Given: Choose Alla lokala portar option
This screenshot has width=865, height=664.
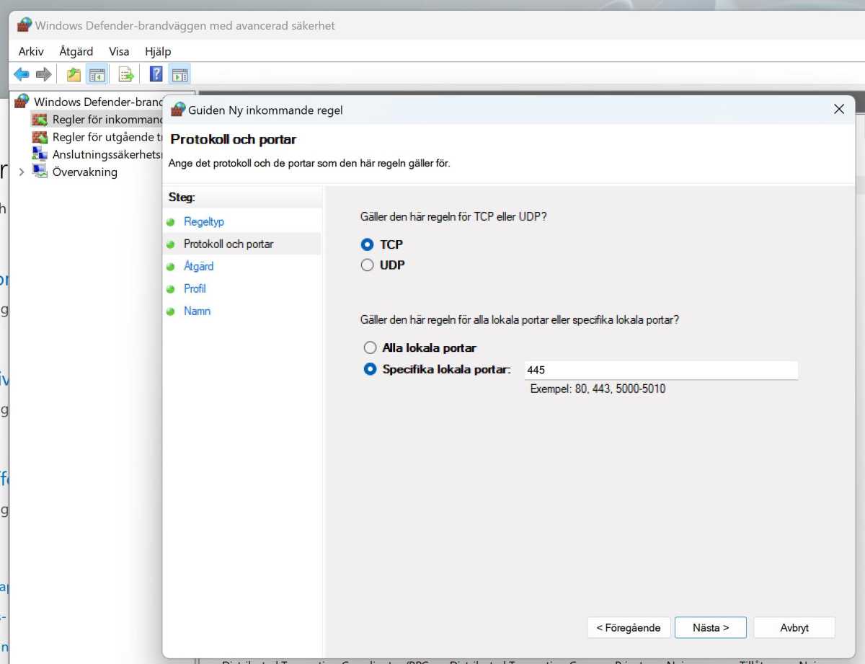Looking at the screenshot, I should click(371, 348).
